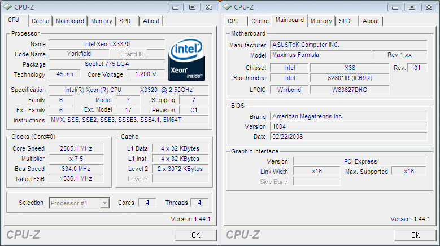Open About tab in left window
This screenshot has width=440, height=246.
[151, 21]
